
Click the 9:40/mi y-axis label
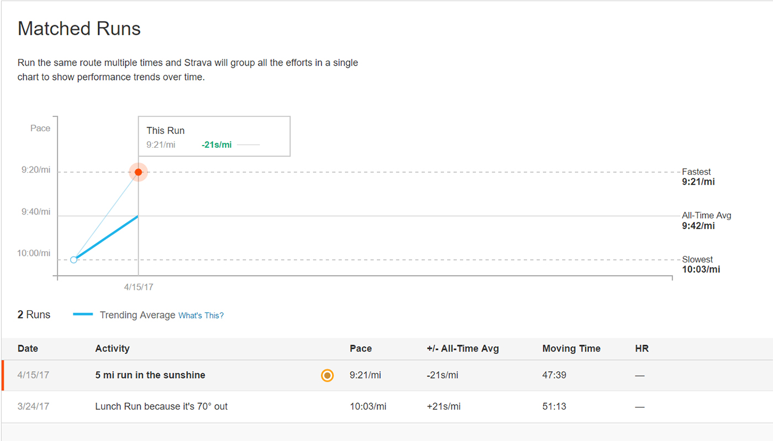coord(36,212)
